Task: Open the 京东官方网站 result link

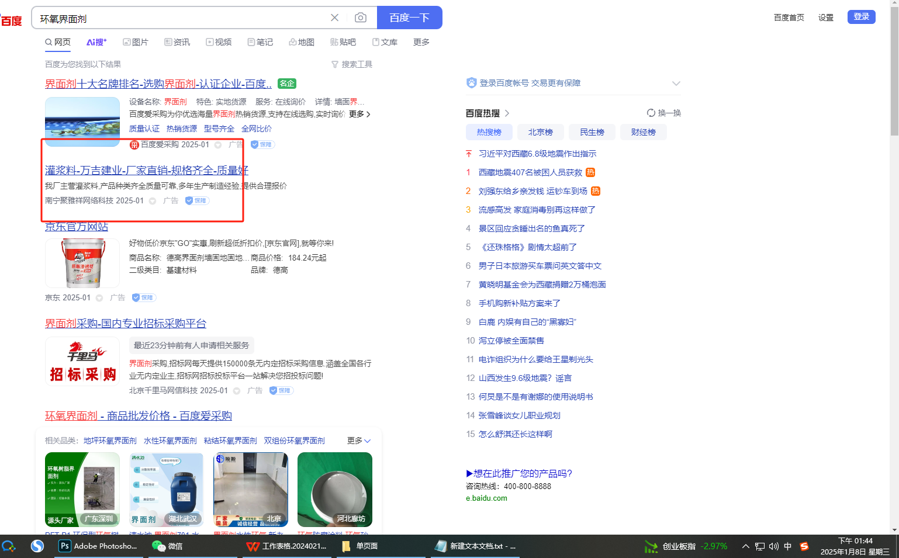Action: (x=77, y=227)
